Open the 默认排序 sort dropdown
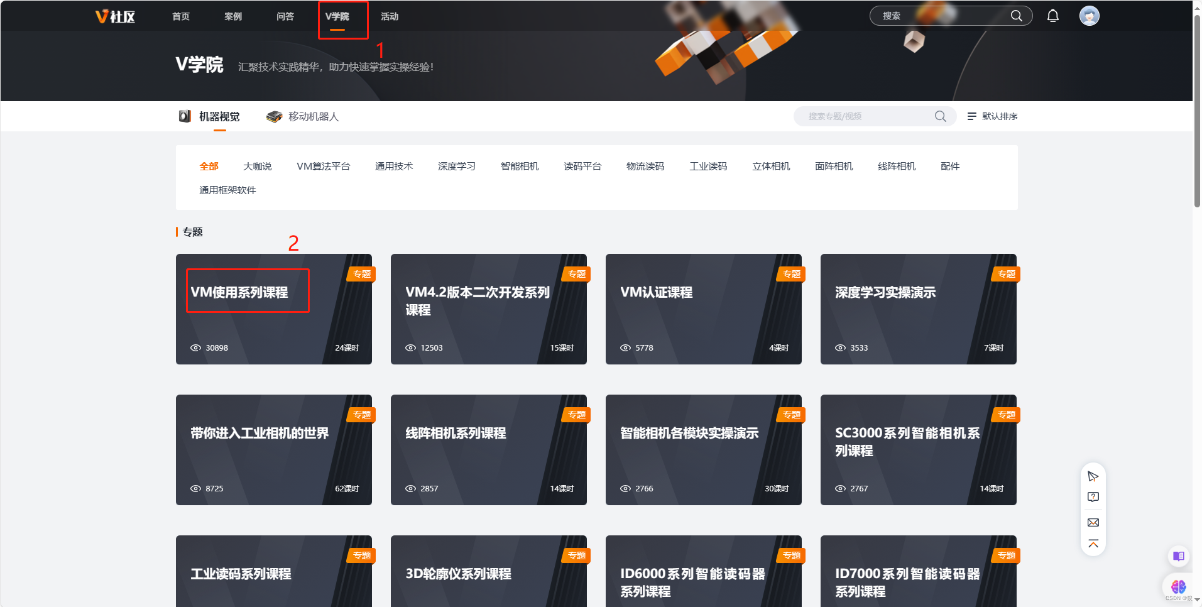The height and width of the screenshot is (607, 1202). (999, 116)
